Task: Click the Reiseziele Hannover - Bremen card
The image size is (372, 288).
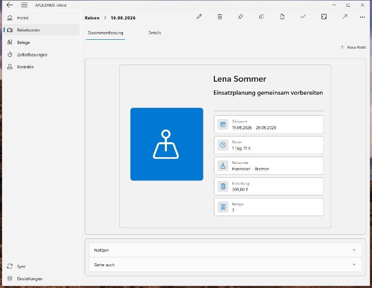Action: point(269,166)
